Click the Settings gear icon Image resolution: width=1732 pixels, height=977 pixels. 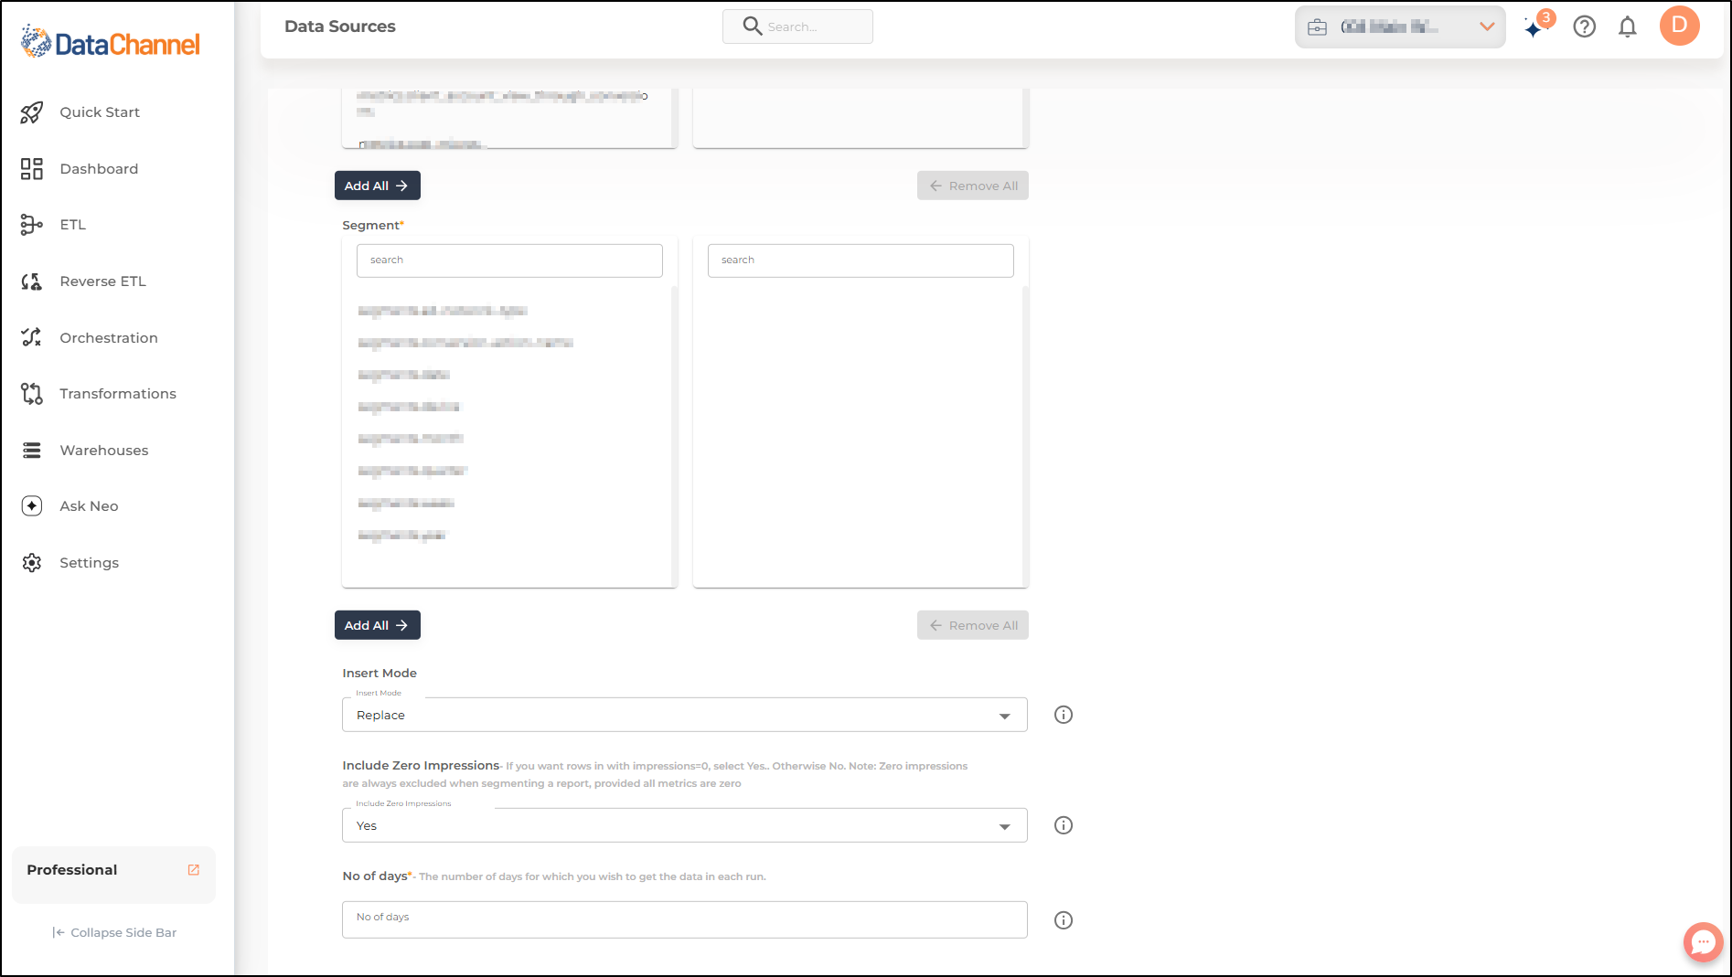pyautogui.click(x=32, y=563)
